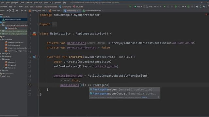Click Collapse All in project panel
Image resolution: width=209 pixels, height=117 pixels.
click(x=17, y=10)
